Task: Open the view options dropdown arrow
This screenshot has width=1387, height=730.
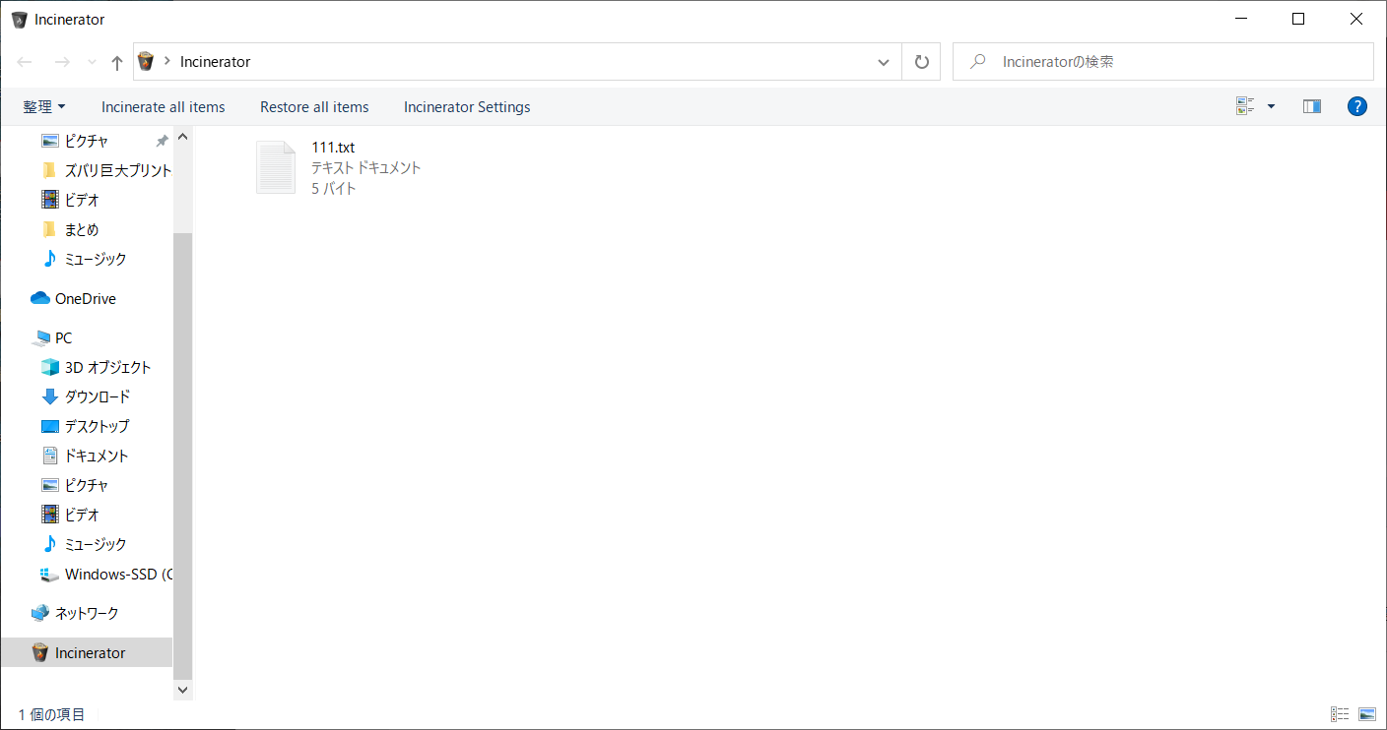Action: [1271, 106]
